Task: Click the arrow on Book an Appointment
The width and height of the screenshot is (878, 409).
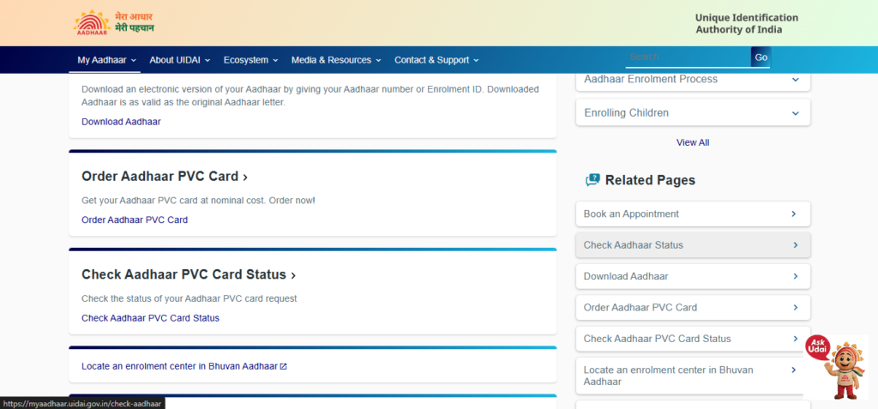Action: tap(793, 214)
